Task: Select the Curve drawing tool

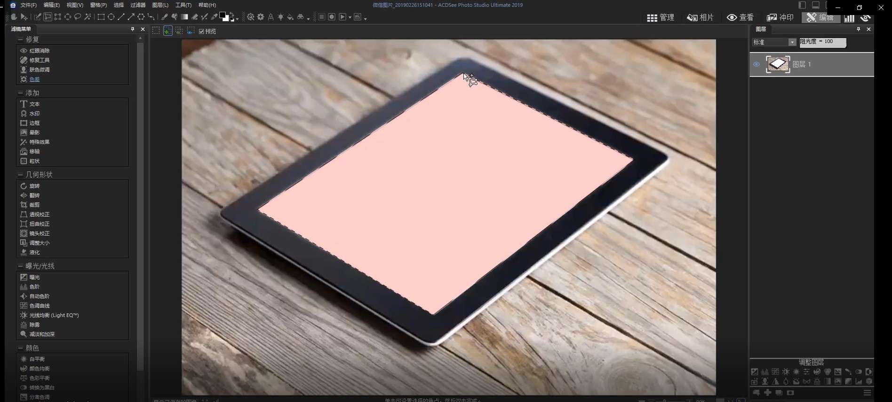Action: point(151,17)
